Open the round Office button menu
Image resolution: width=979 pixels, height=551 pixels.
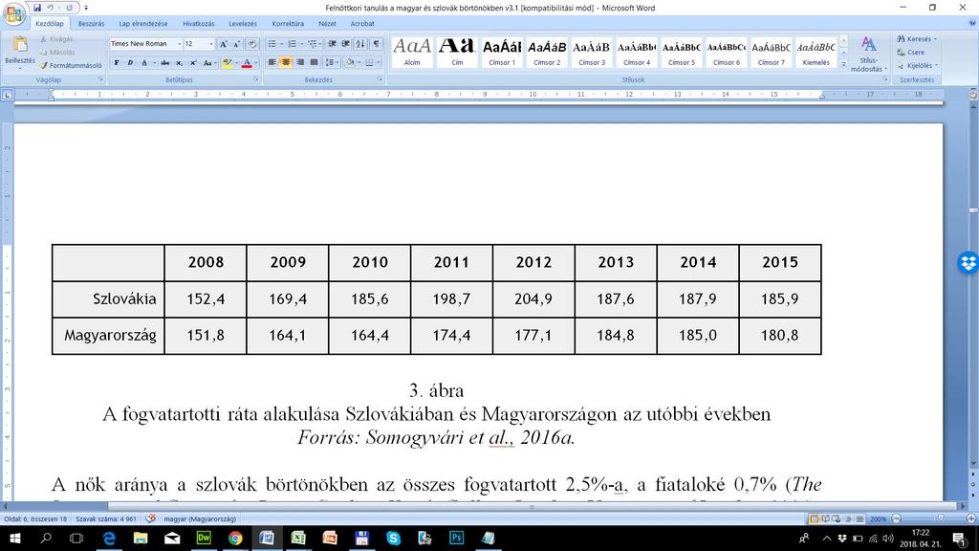click(13, 12)
